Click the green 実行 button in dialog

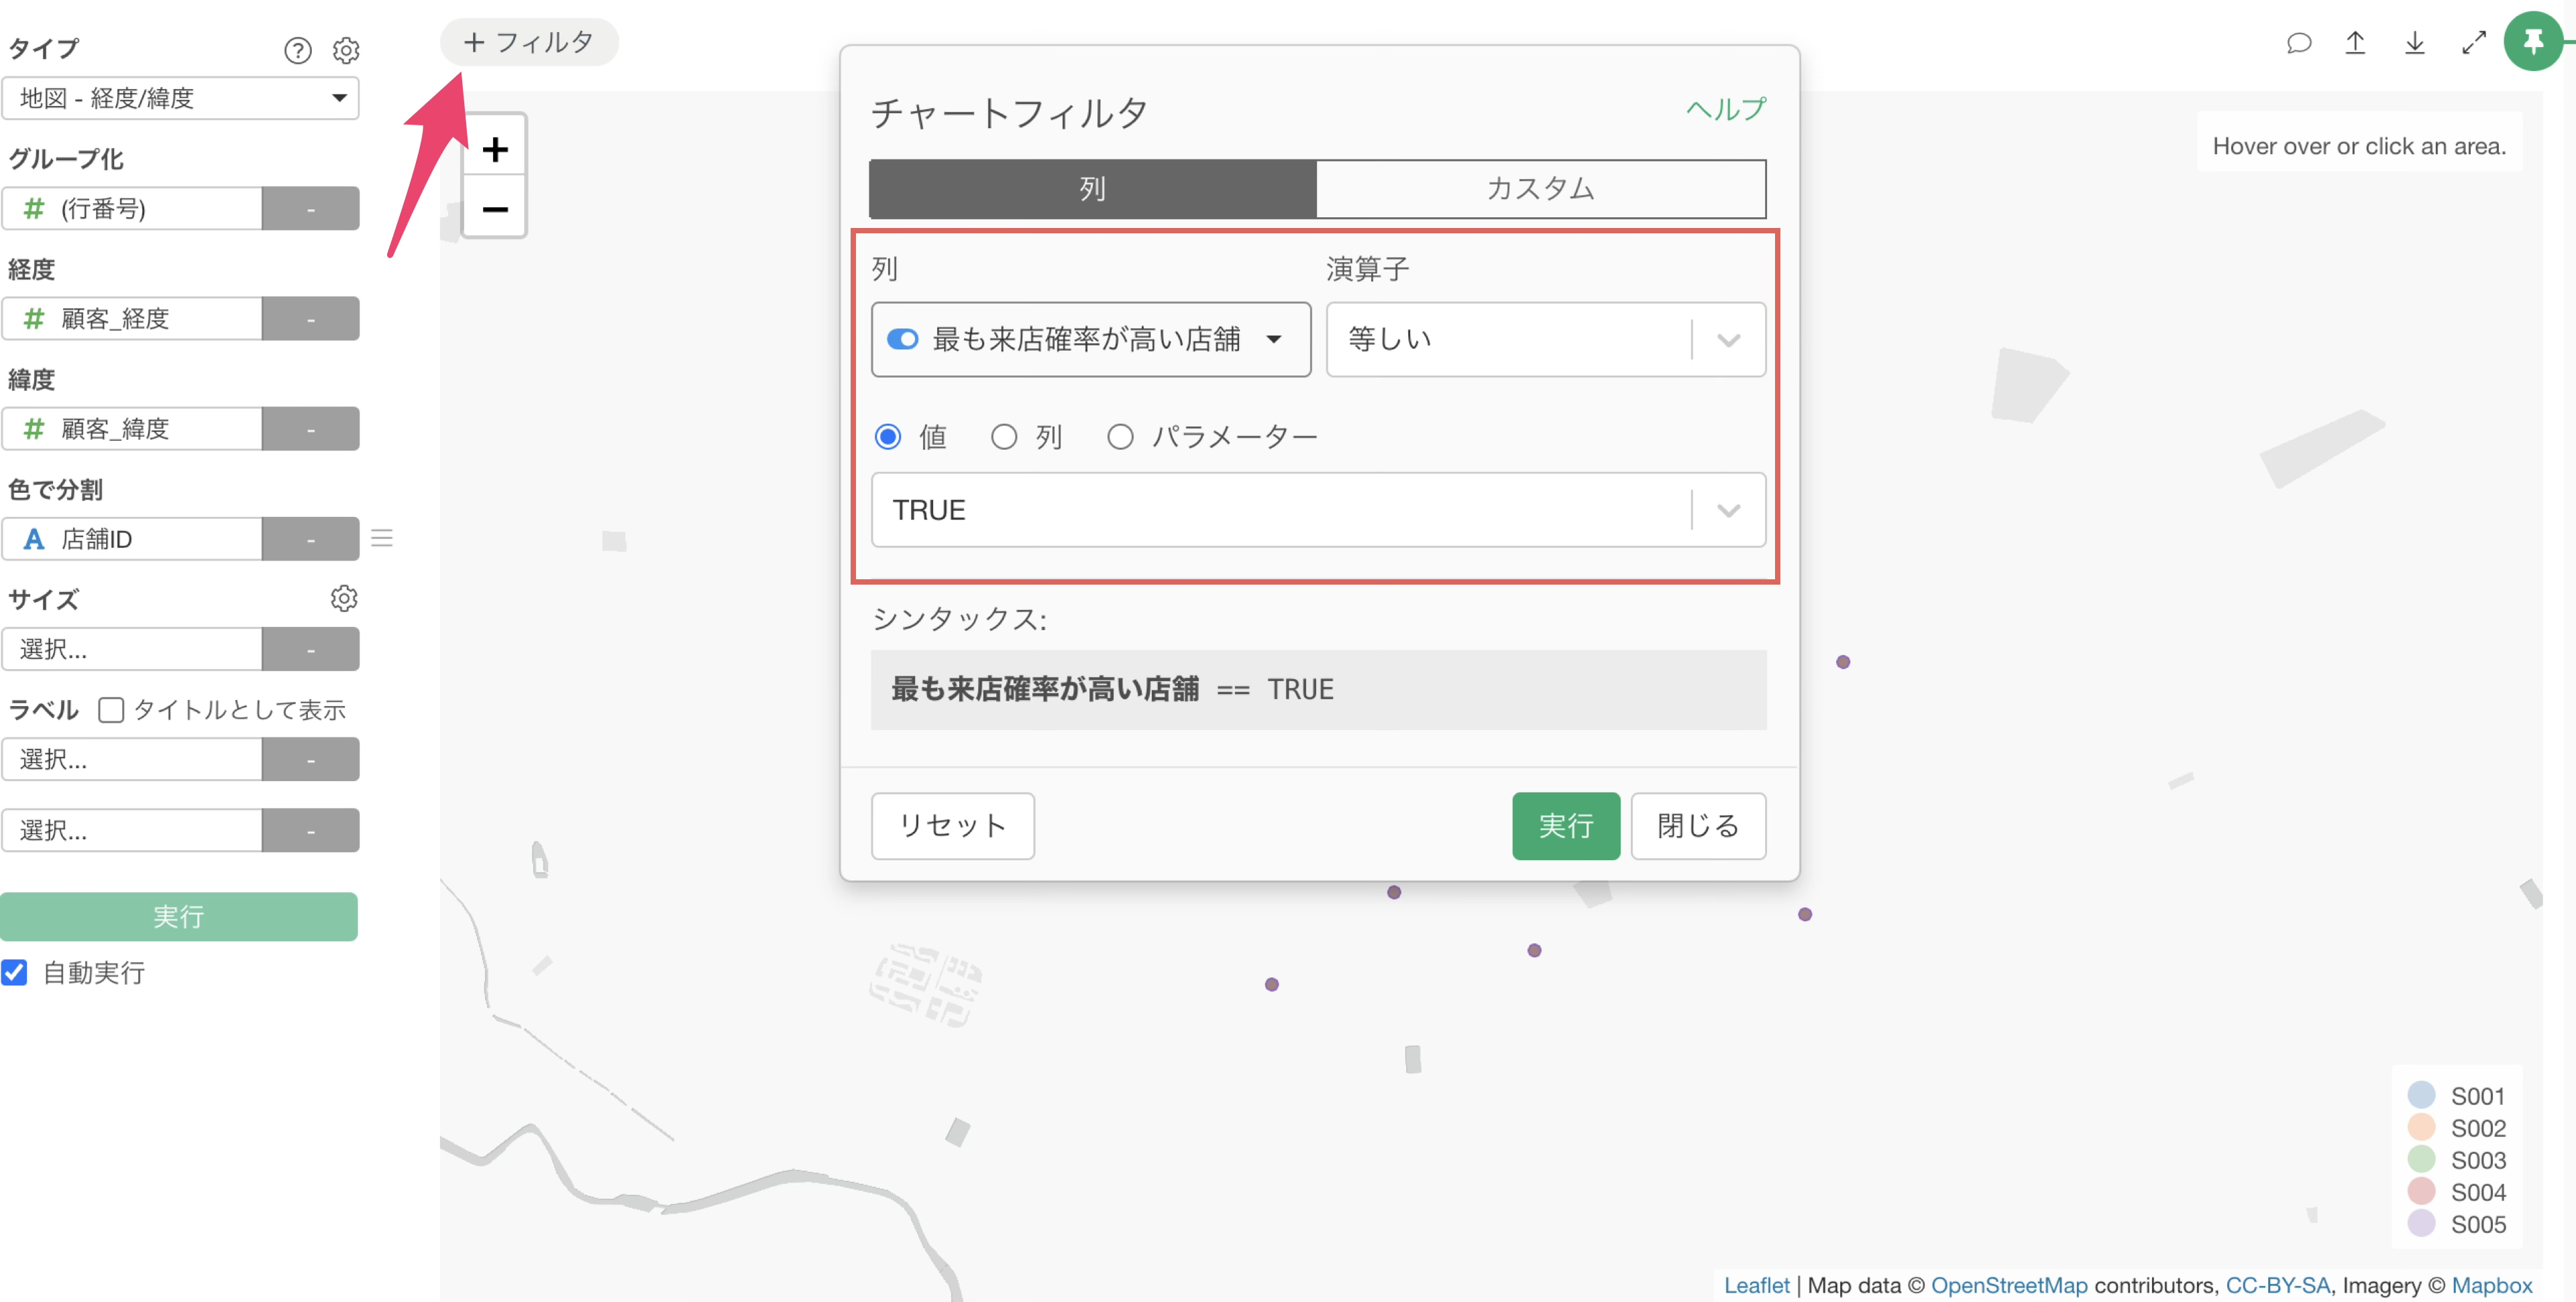pos(1565,825)
